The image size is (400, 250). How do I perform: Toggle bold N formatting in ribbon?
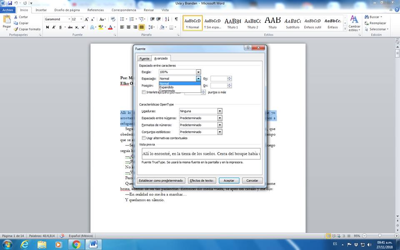coord(47,27)
